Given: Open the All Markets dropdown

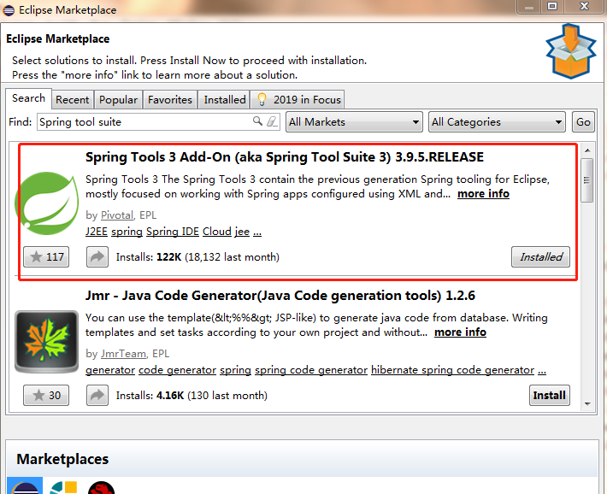Looking at the screenshot, I should [354, 122].
